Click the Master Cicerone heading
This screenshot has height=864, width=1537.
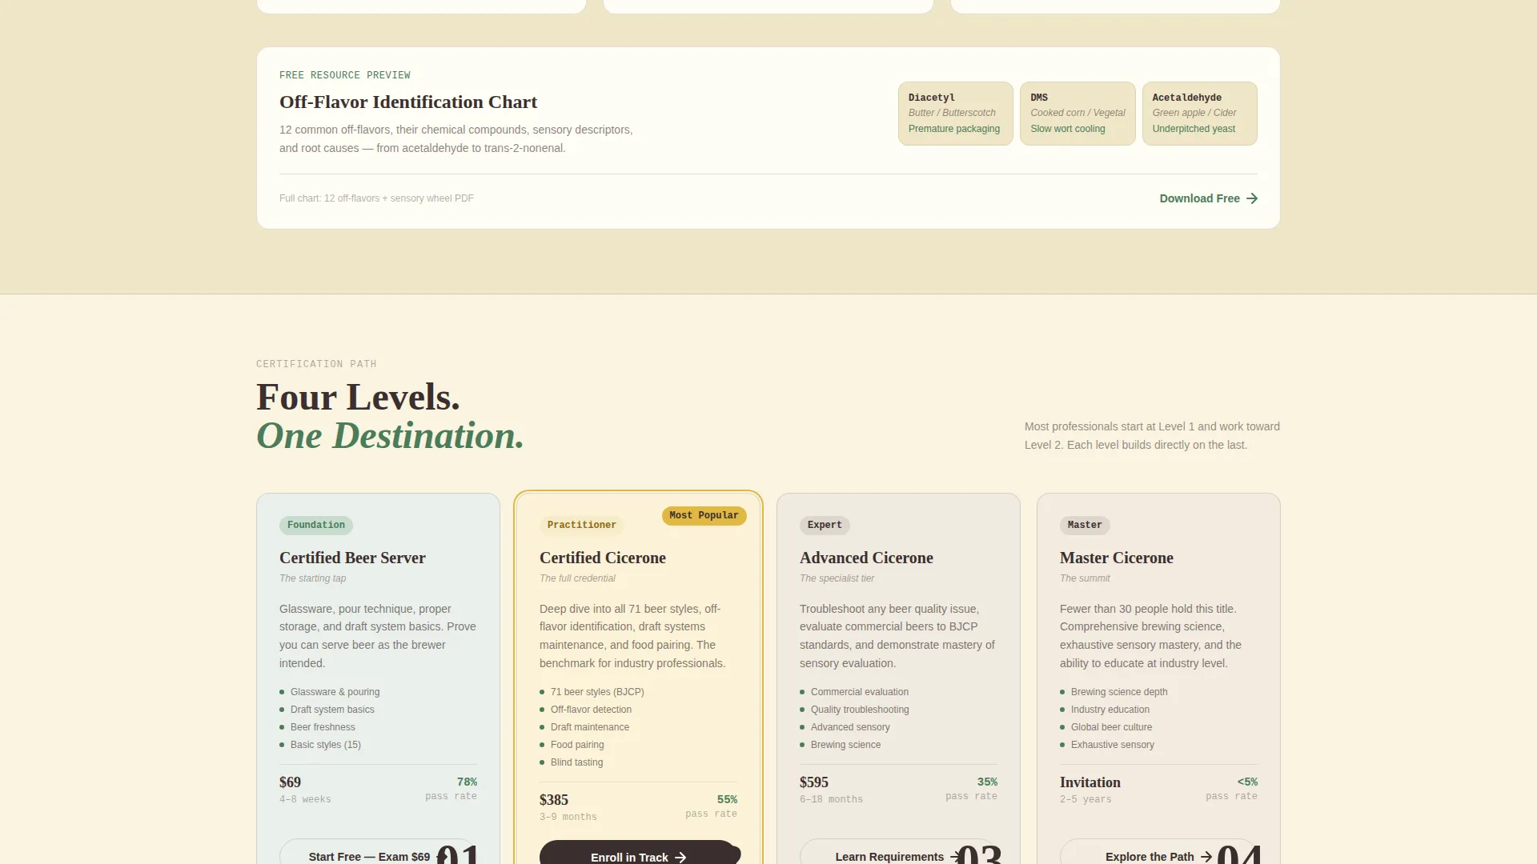[x=1117, y=558]
